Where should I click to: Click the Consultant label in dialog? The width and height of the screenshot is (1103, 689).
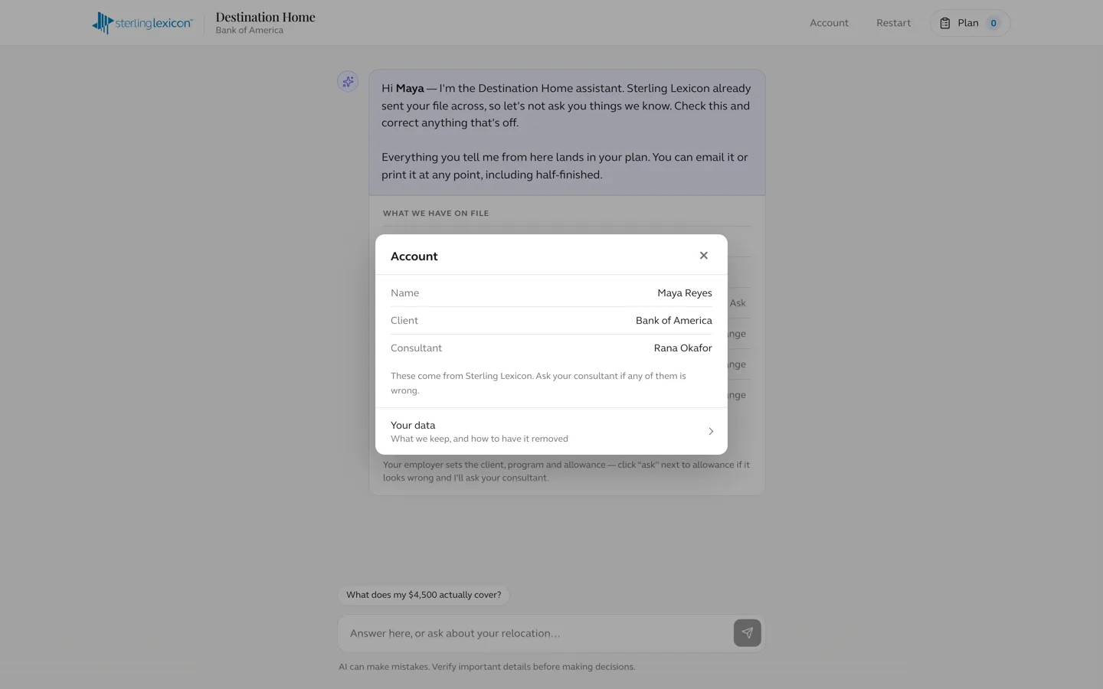tap(416, 348)
